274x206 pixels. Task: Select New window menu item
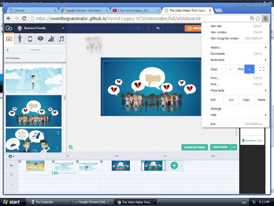(235, 32)
